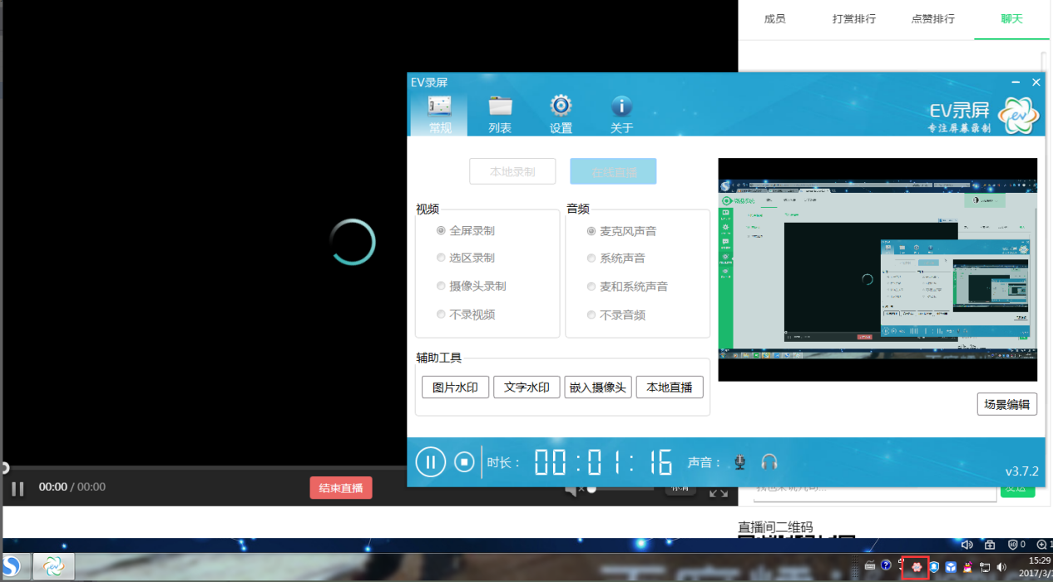Open the 设置 tab with gear icon
The width and height of the screenshot is (1053, 582).
pyautogui.click(x=561, y=115)
